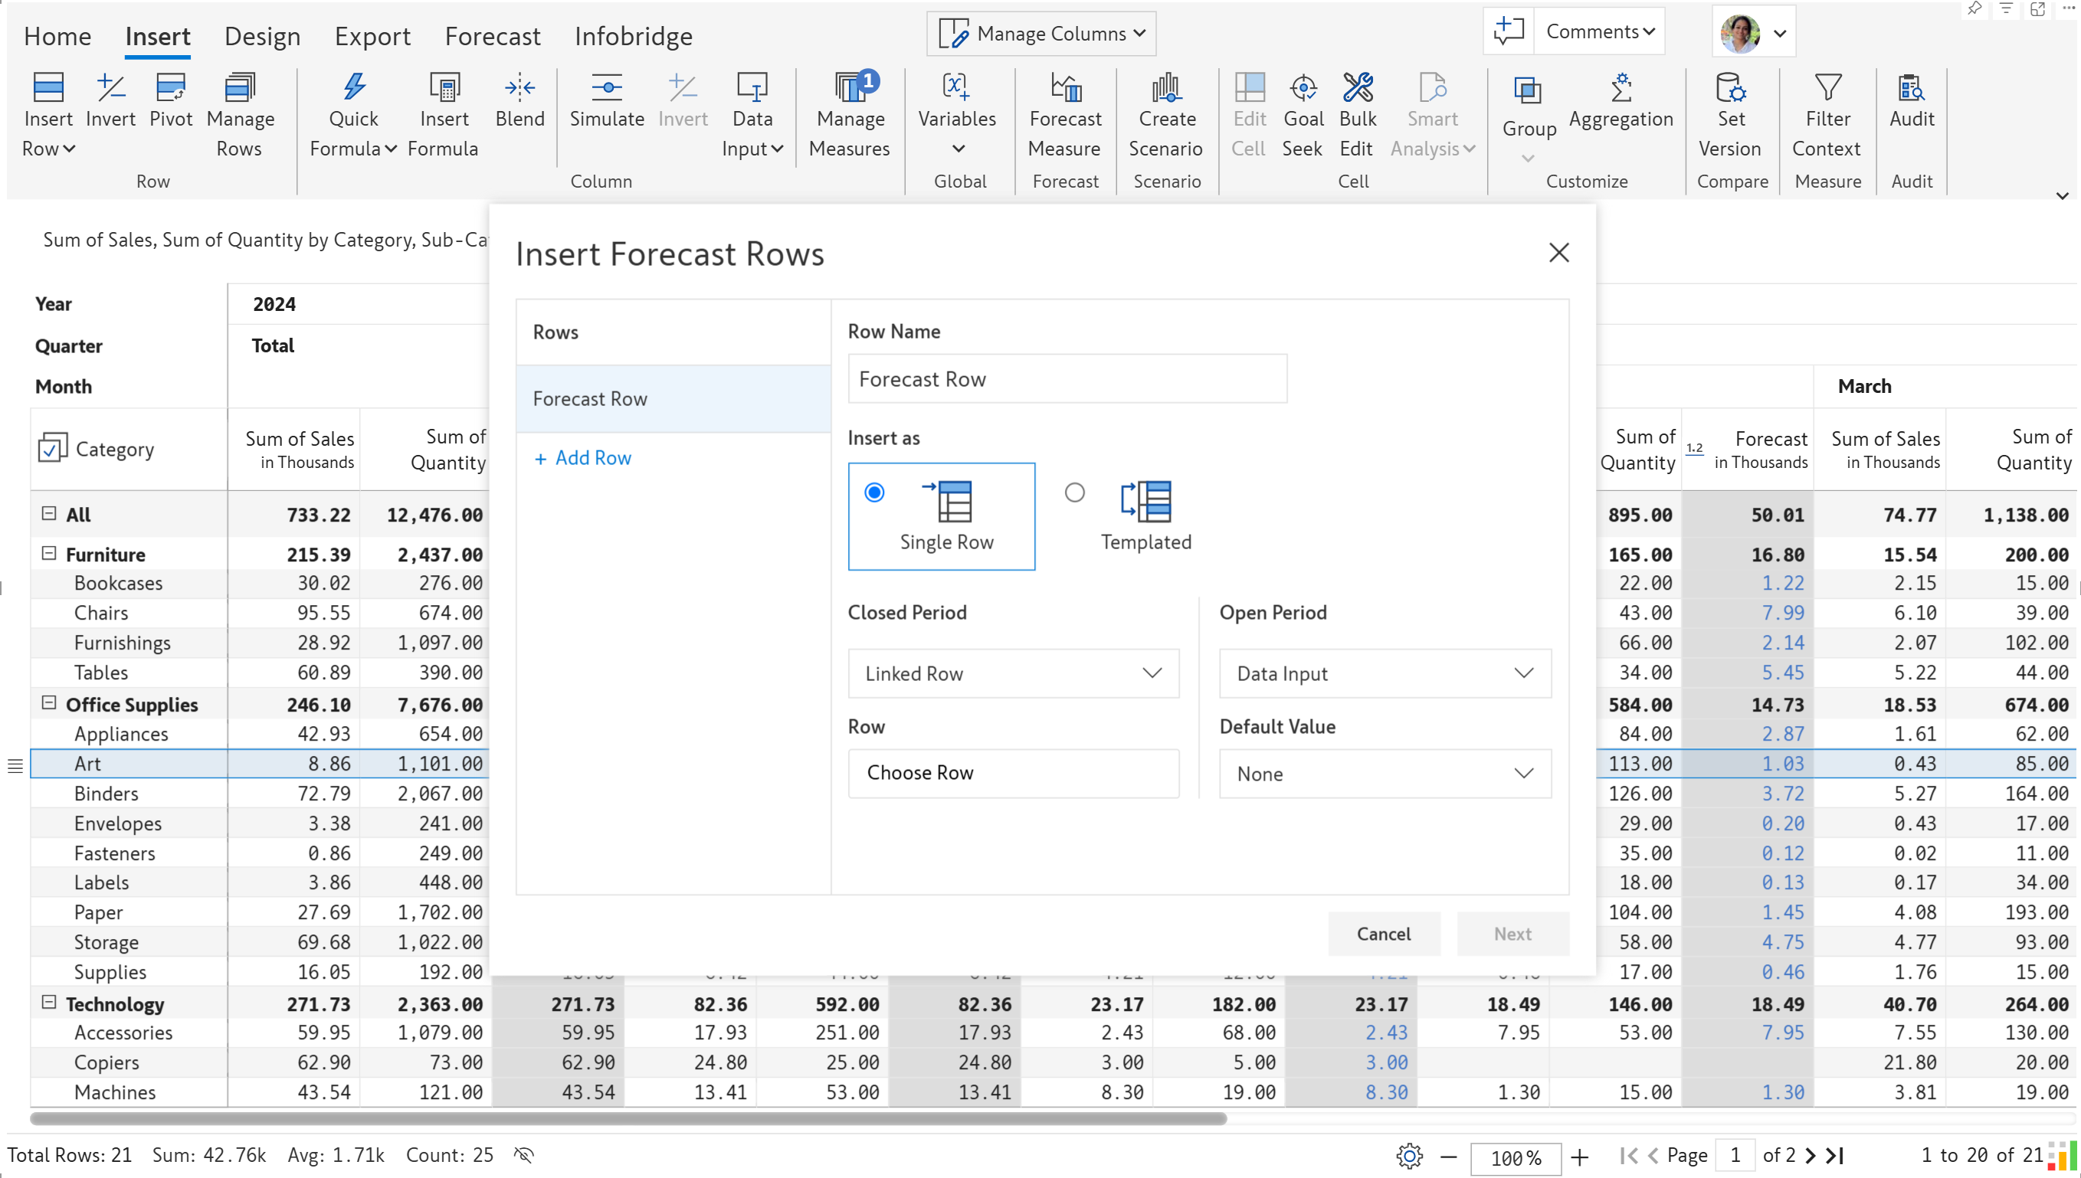The image size is (2081, 1178).
Task: Collapse the Furniture category group
Action: point(48,554)
